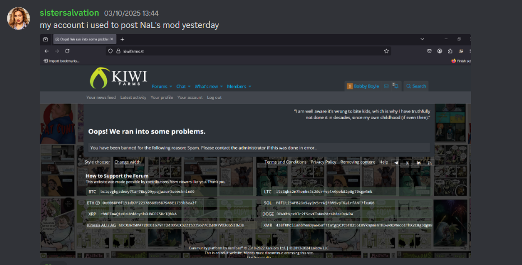Go to Your profile
Viewport: 522px width, 265px height.
click(x=161, y=97)
